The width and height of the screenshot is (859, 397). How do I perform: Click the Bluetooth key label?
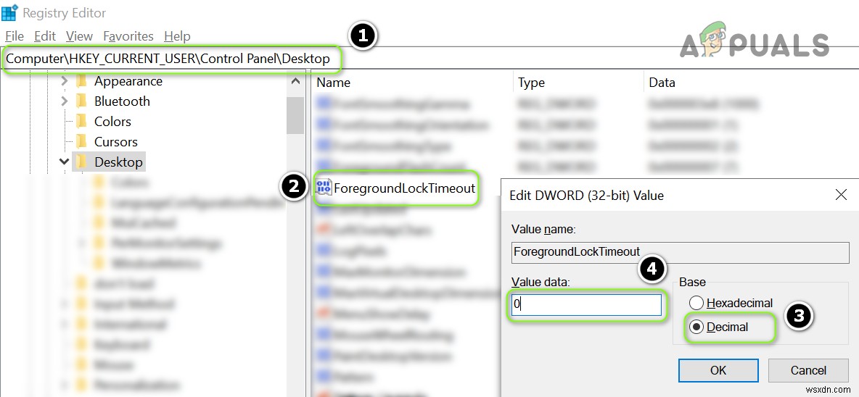coord(122,101)
